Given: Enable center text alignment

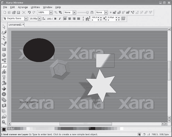Looking at the screenshot, I should 69,19.
